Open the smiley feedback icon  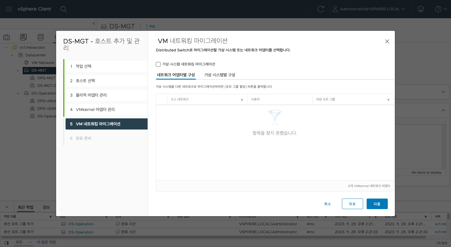tap(421, 9)
